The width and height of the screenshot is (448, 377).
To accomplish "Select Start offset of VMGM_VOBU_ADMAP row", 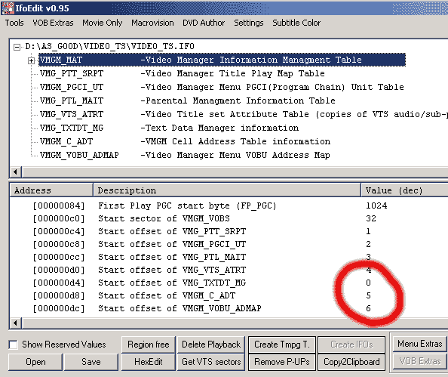I will point(229,308).
